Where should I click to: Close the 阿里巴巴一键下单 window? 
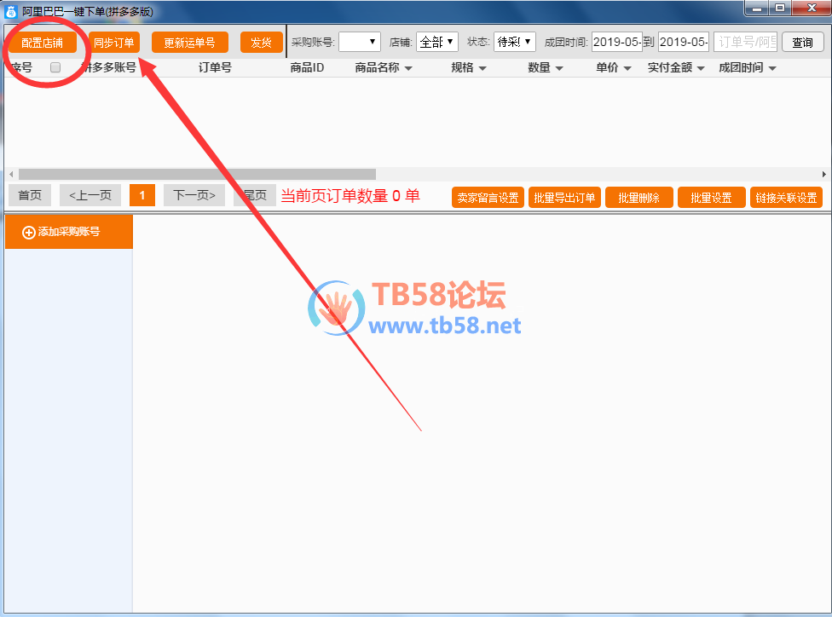point(812,9)
